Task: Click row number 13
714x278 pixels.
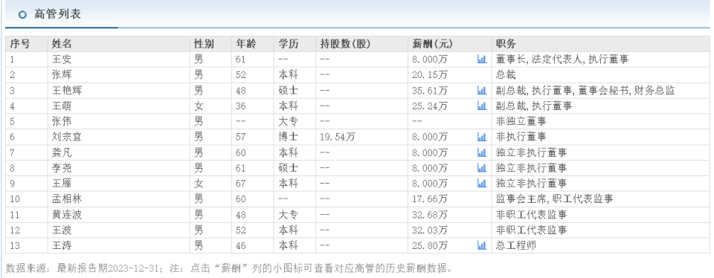Action: 15,245
